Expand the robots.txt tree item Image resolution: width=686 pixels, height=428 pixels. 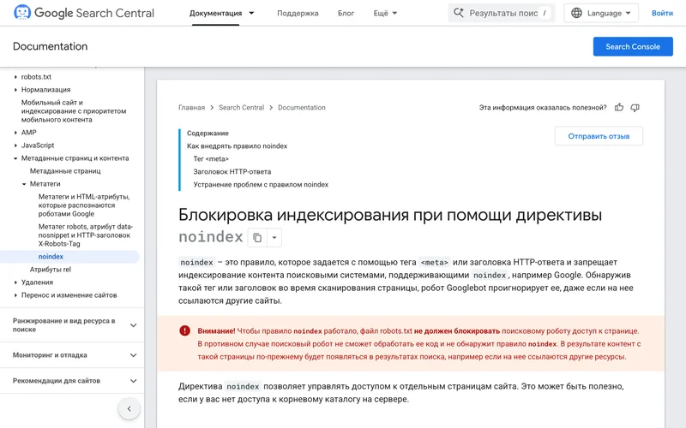[x=15, y=77]
